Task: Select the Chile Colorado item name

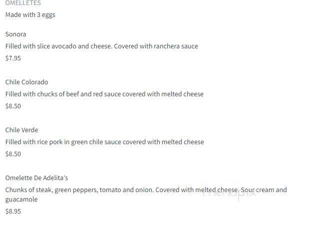Action: point(26,82)
